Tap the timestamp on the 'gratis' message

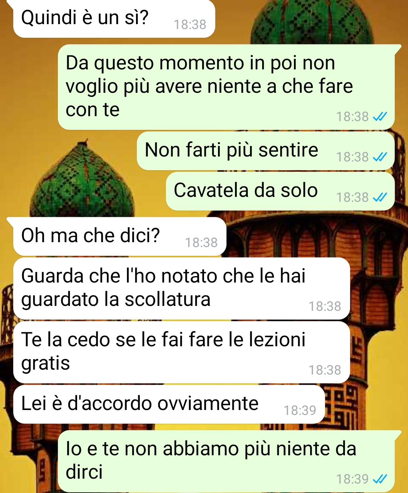[x=325, y=370]
